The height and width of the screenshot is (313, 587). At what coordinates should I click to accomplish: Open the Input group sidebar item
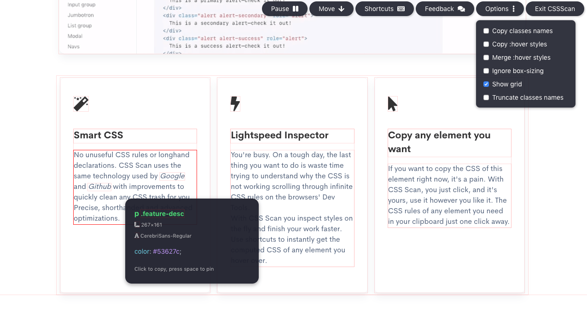pyautogui.click(x=81, y=5)
